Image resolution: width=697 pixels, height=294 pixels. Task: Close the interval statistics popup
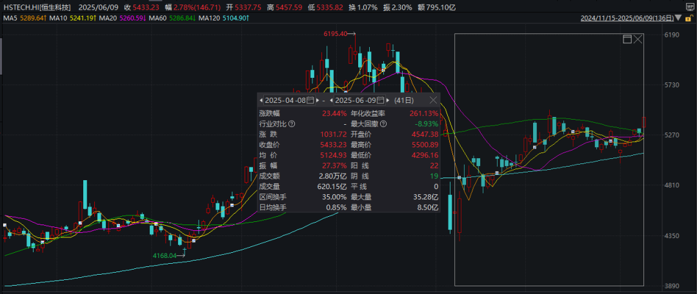pos(432,100)
